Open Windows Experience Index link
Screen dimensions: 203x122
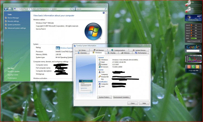click(x=66, y=48)
